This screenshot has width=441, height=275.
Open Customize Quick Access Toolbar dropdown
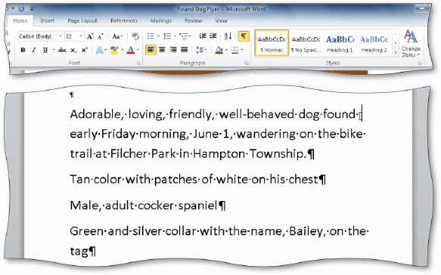point(32,9)
